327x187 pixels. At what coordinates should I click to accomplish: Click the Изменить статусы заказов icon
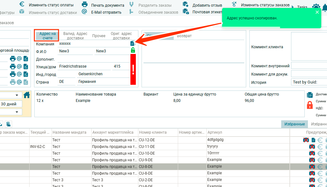[234, 4]
